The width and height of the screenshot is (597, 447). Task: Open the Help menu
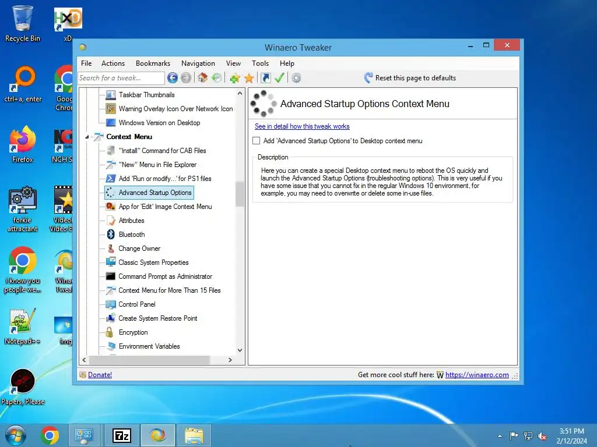pos(287,63)
